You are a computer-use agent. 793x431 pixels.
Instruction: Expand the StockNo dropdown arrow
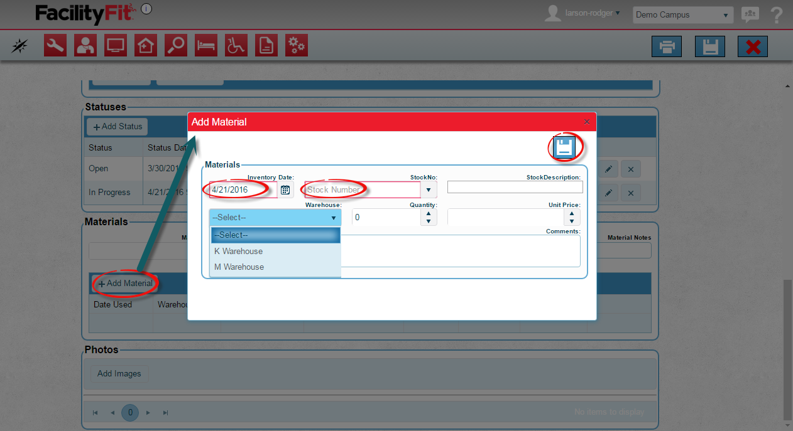(x=429, y=189)
